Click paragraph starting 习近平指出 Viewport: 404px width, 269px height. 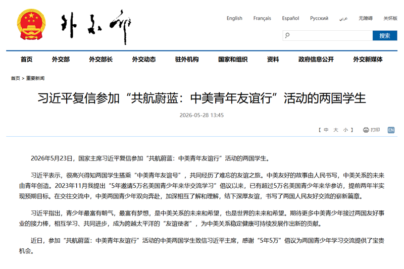pos(201,219)
